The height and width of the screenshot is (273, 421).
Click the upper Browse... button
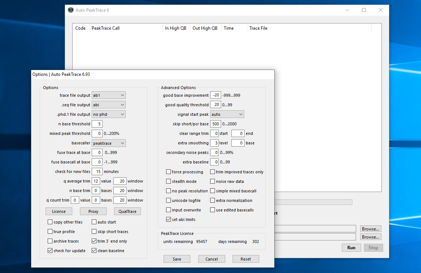pyautogui.click(x=370, y=229)
